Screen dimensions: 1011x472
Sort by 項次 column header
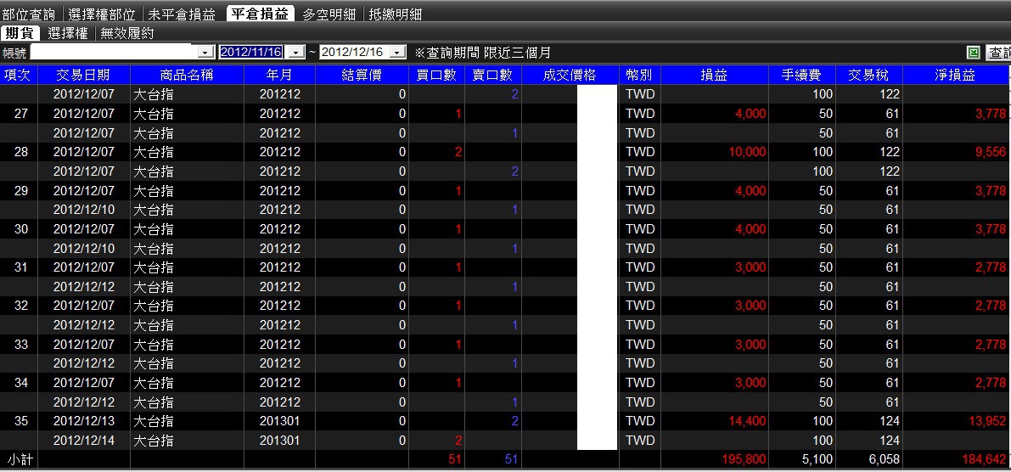tap(19, 75)
